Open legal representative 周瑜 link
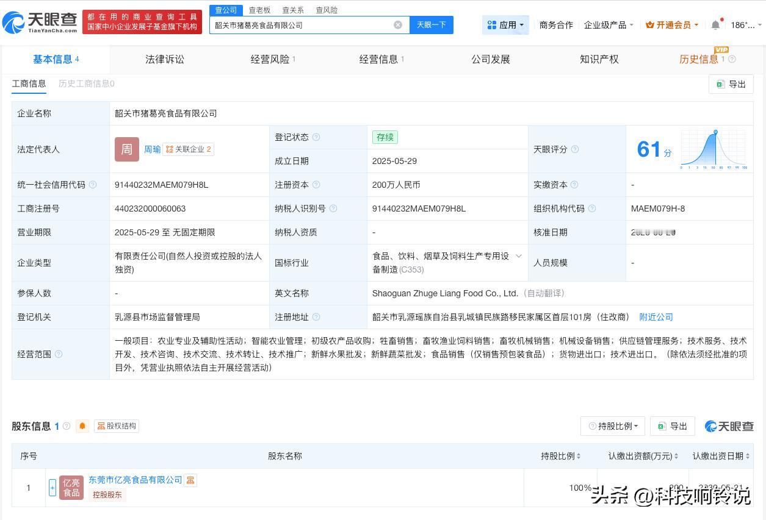Viewport: 766px width, 520px height. [x=152, y=149]
